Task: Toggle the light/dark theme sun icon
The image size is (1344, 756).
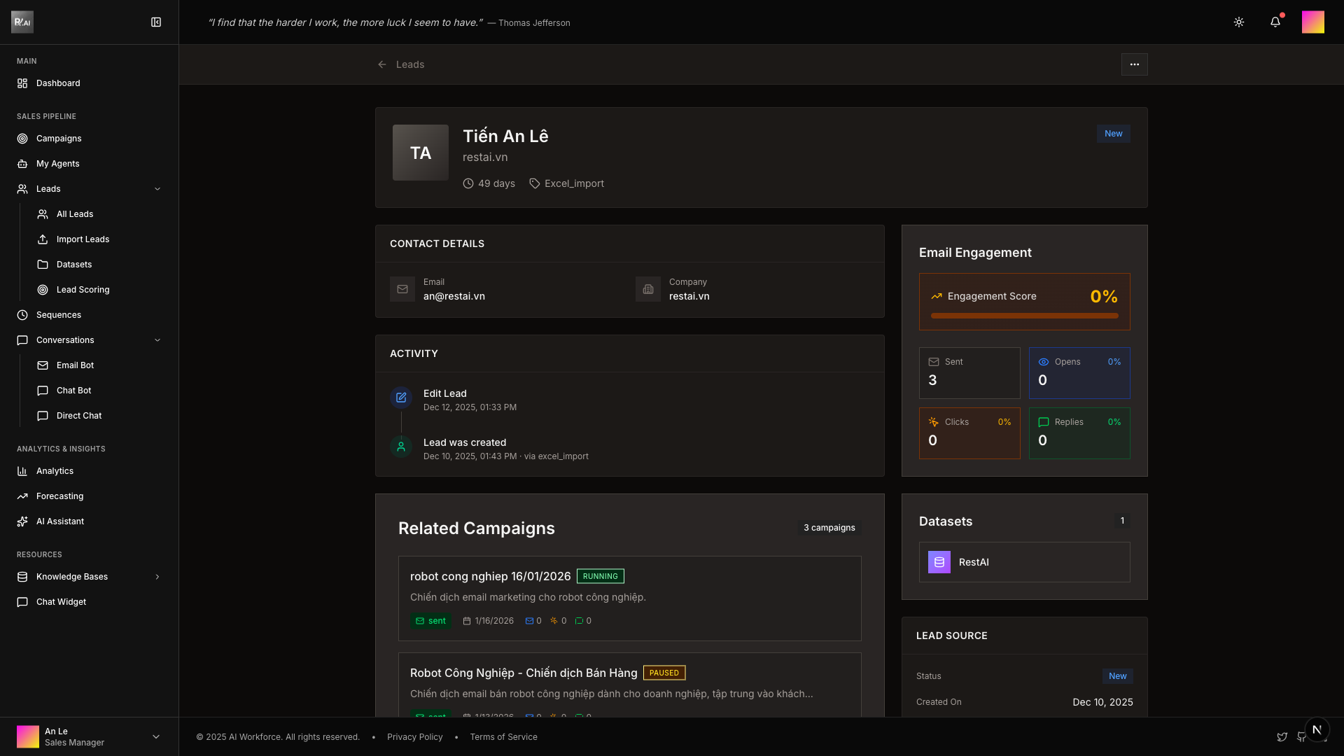Action: pos(1239,22)
